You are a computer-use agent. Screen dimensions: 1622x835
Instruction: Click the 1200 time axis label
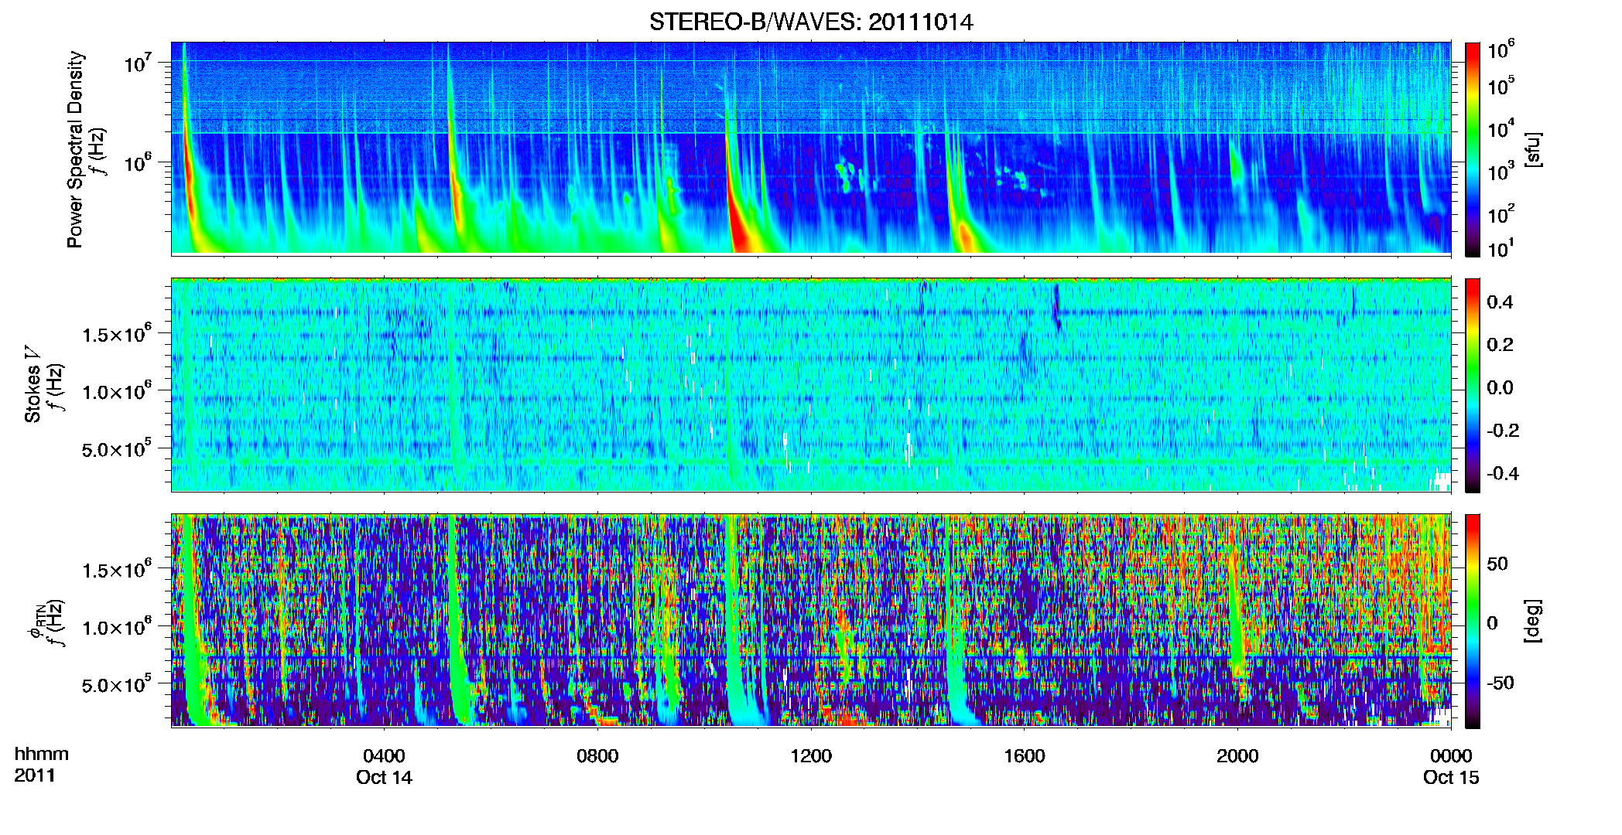coord(811,755)
